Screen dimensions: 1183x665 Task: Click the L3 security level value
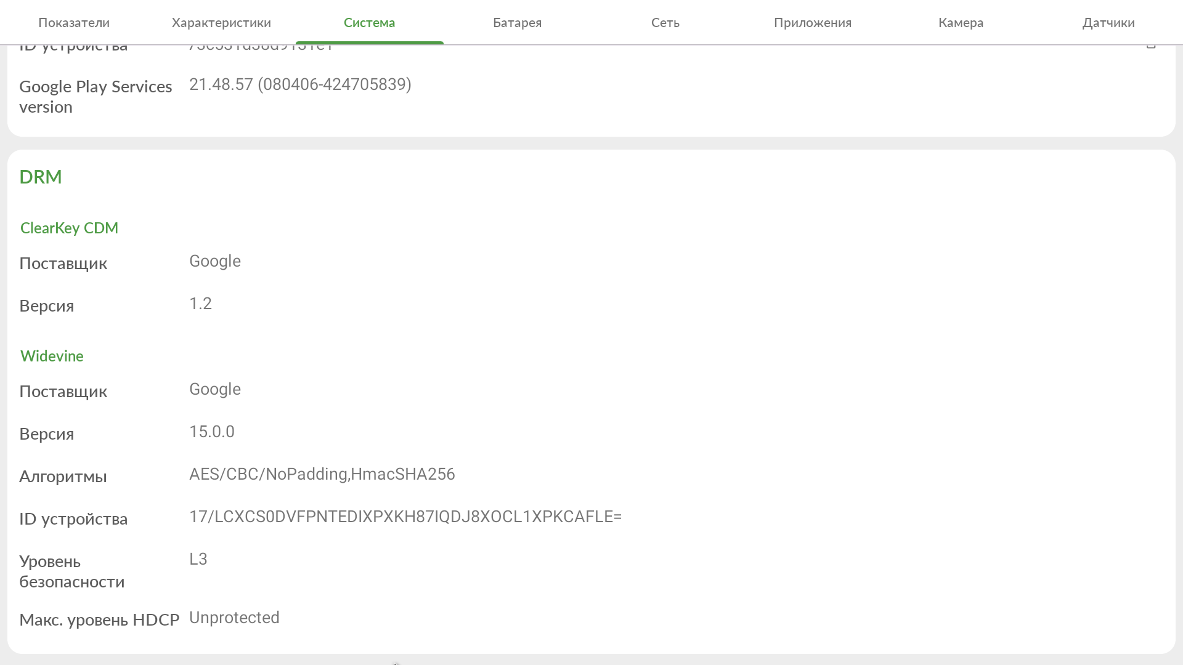[198, 559]
